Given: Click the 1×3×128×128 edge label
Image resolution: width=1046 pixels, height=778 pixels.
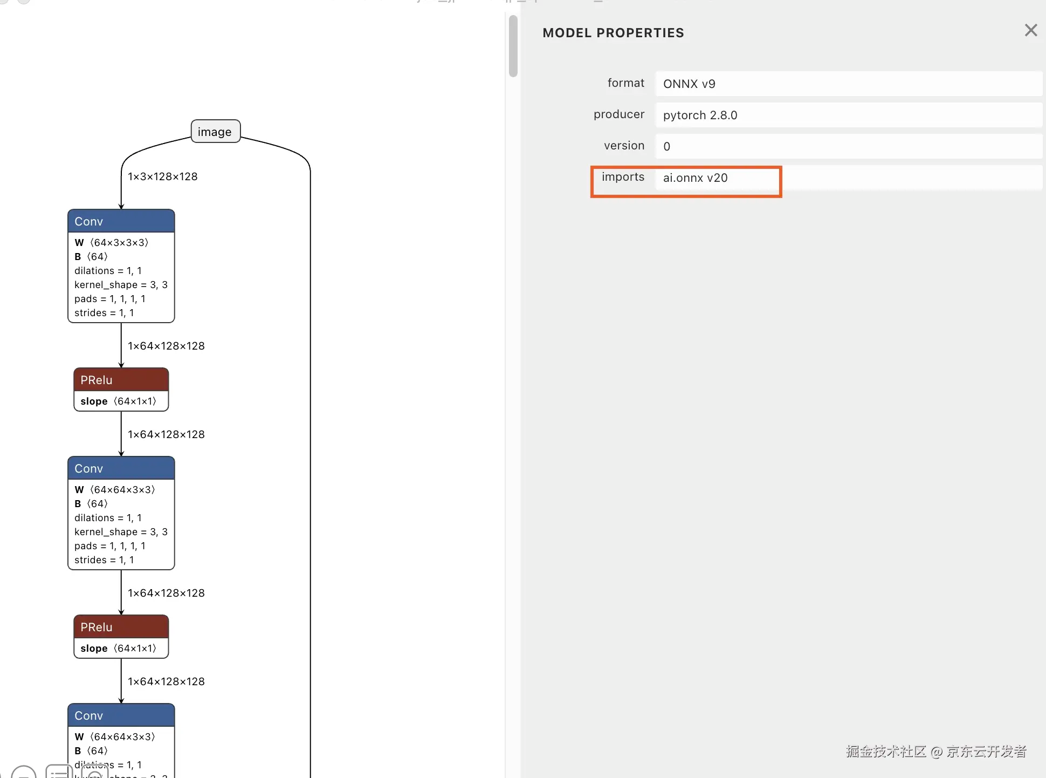Looking at the screenshot, I should pos(163,177).
